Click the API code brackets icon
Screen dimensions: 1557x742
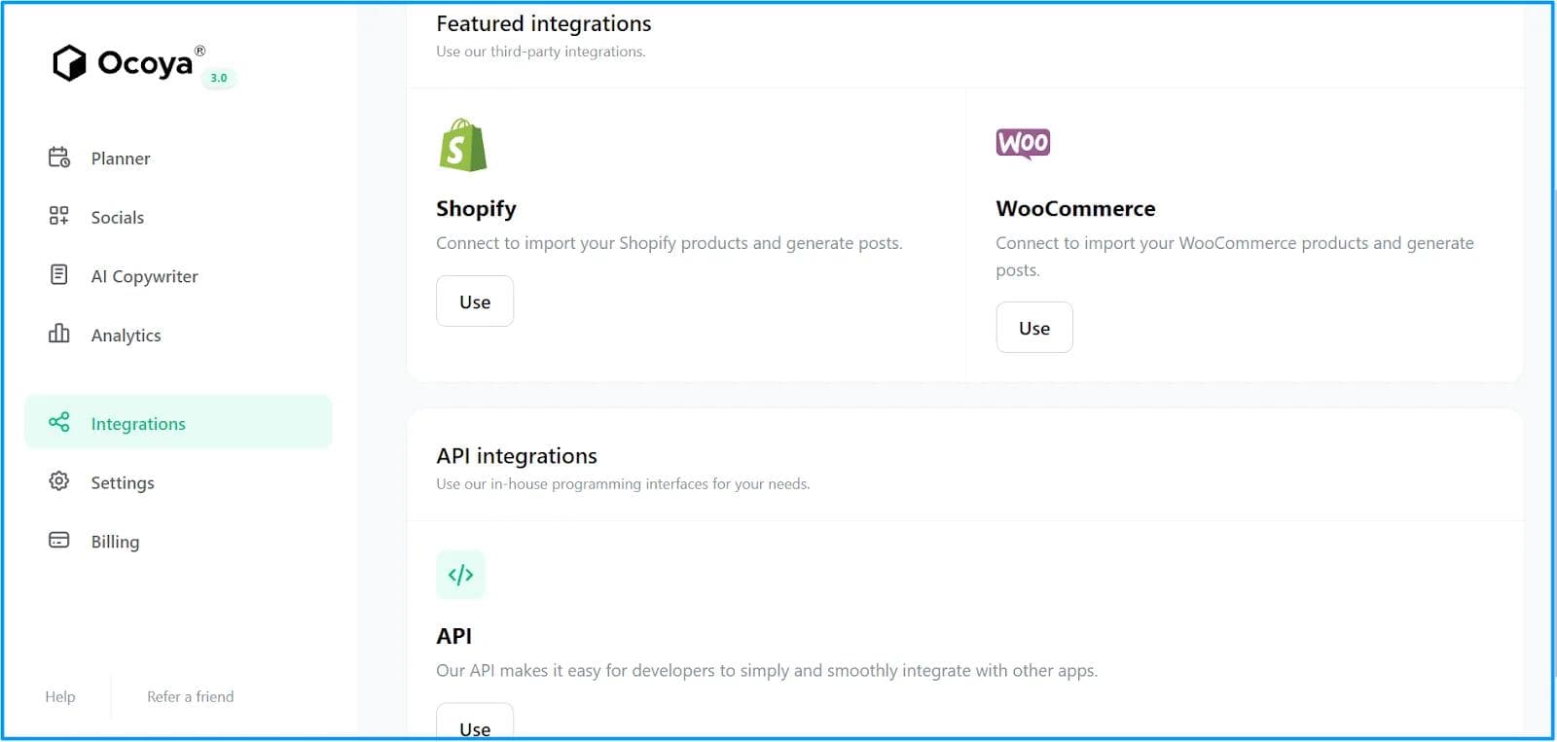460,575
